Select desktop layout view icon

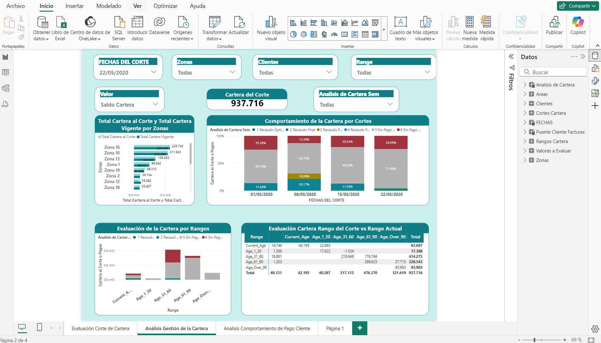(22, 327)
